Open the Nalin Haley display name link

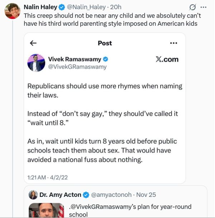click(x=40, y=7)
